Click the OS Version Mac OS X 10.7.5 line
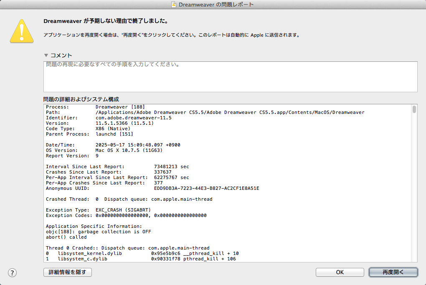Screen dimensions: 426x285 point(104,150)
